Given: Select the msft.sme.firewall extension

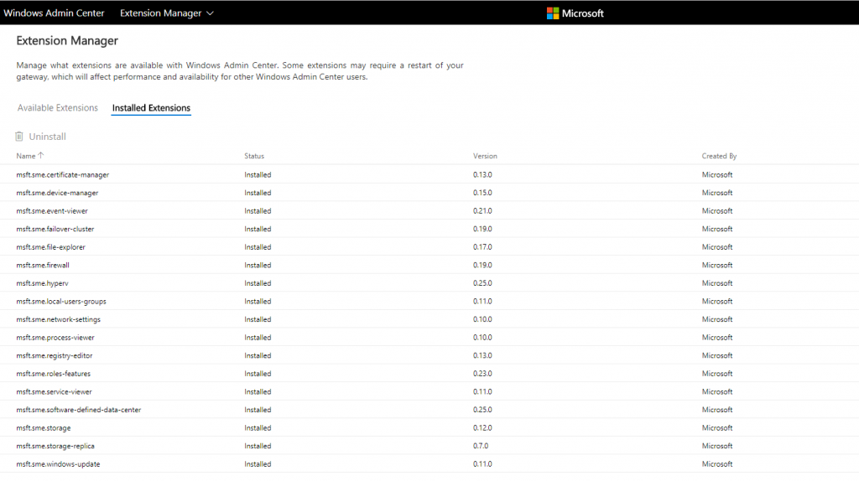Looking at the screenshot, I should pos(43,265).
